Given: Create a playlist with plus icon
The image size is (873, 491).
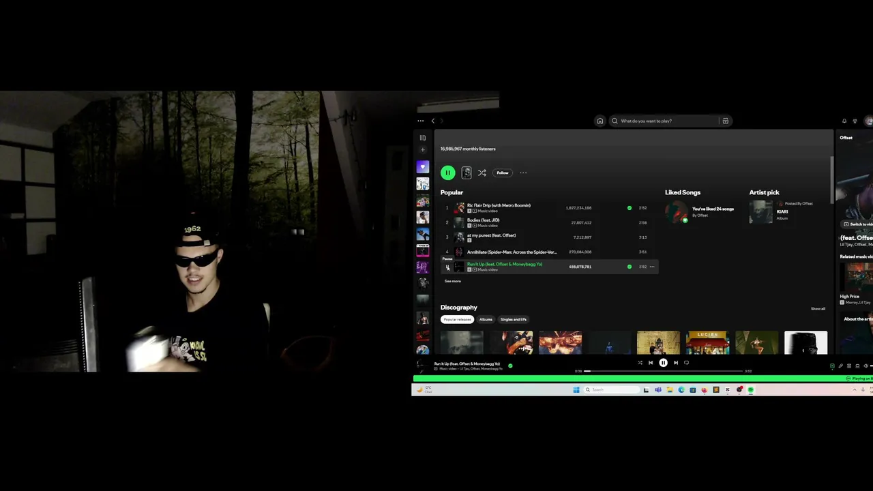Looking at the screenshot, I should point(423,149).
